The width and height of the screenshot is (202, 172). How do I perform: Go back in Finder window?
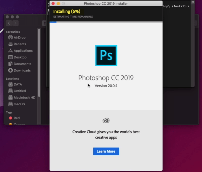[9, 23]
